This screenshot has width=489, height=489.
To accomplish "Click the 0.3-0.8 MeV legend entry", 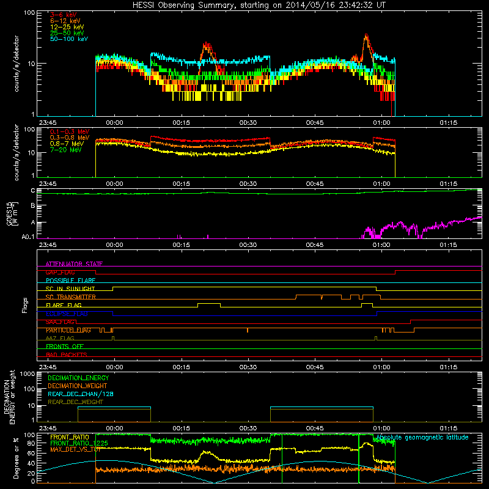I will coord(70,138).
